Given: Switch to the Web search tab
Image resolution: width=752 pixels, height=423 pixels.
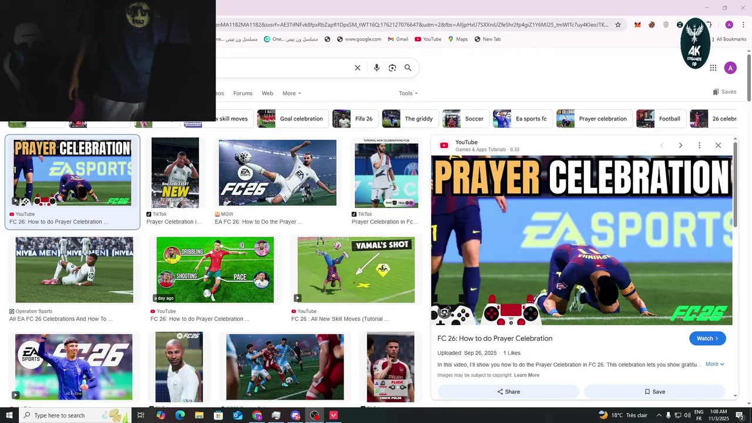Looking at the screenshot, I should tap(267, 93).
